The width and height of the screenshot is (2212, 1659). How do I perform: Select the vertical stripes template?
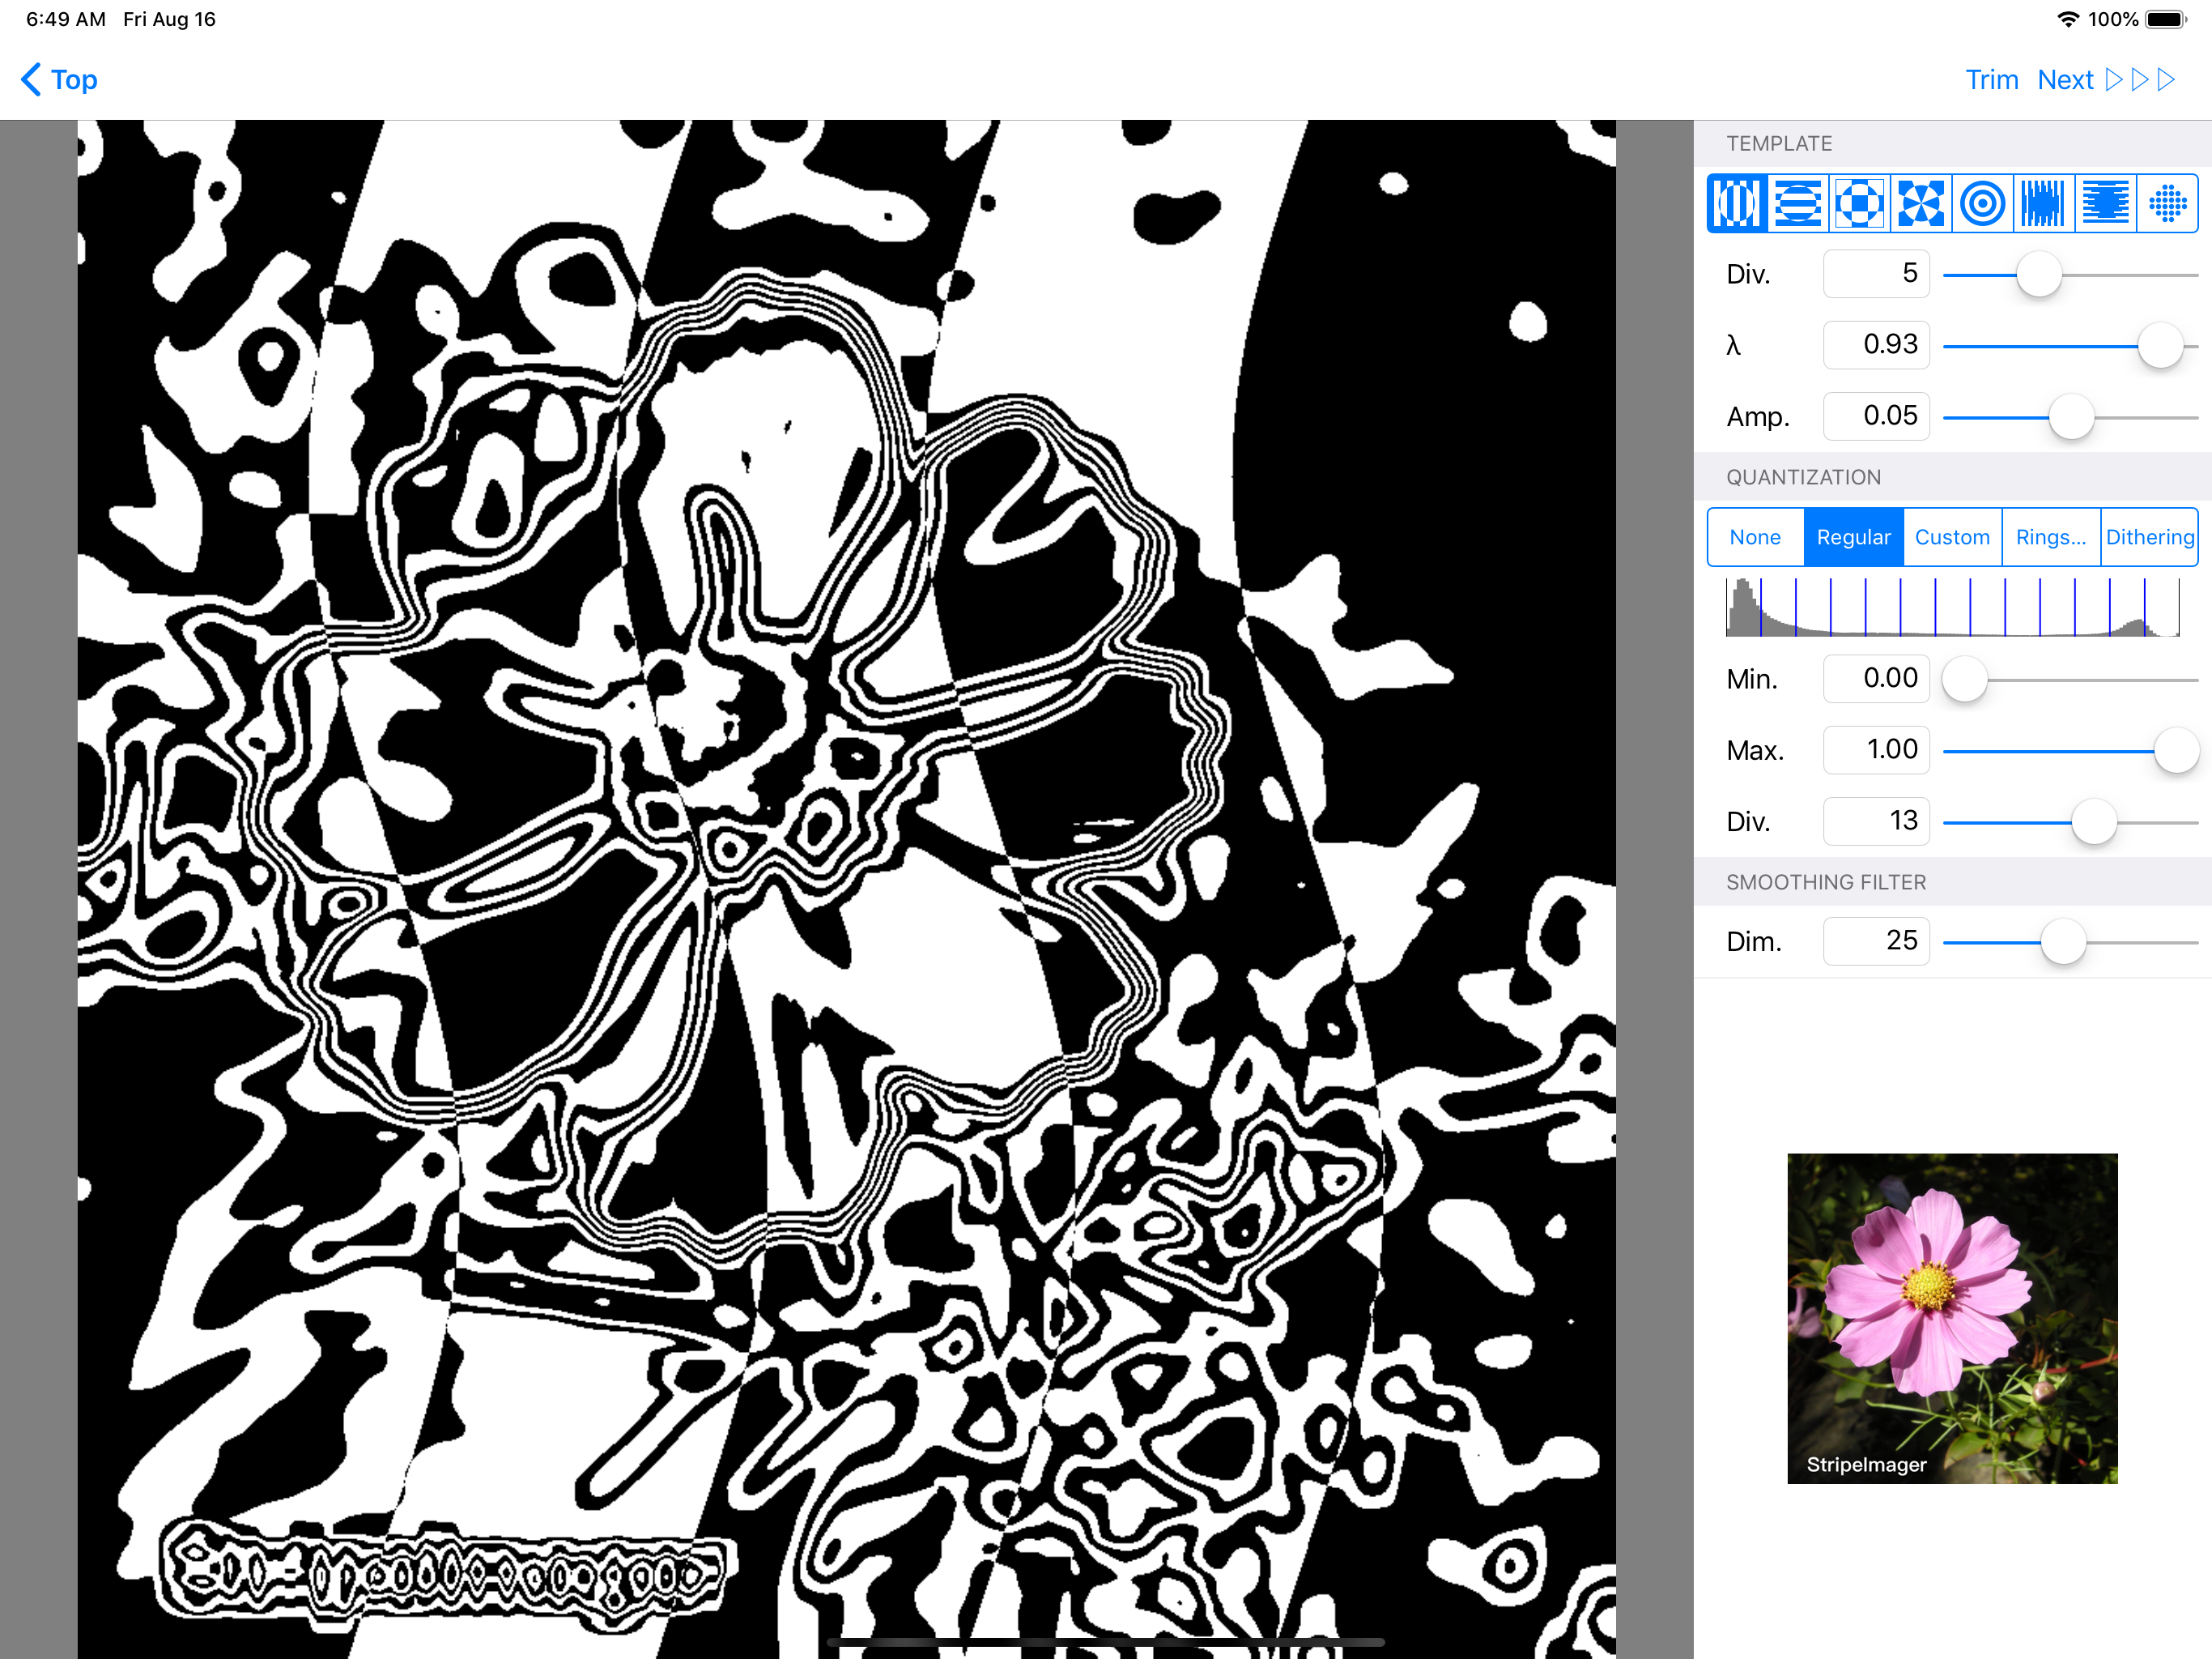(1737, 204)
